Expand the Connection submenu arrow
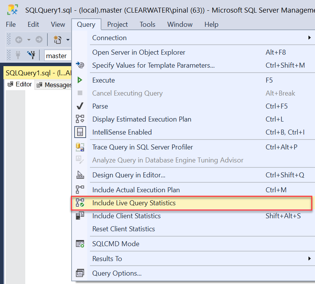The height and width of the screenshot is (284, 315). [x=309, y=38]
